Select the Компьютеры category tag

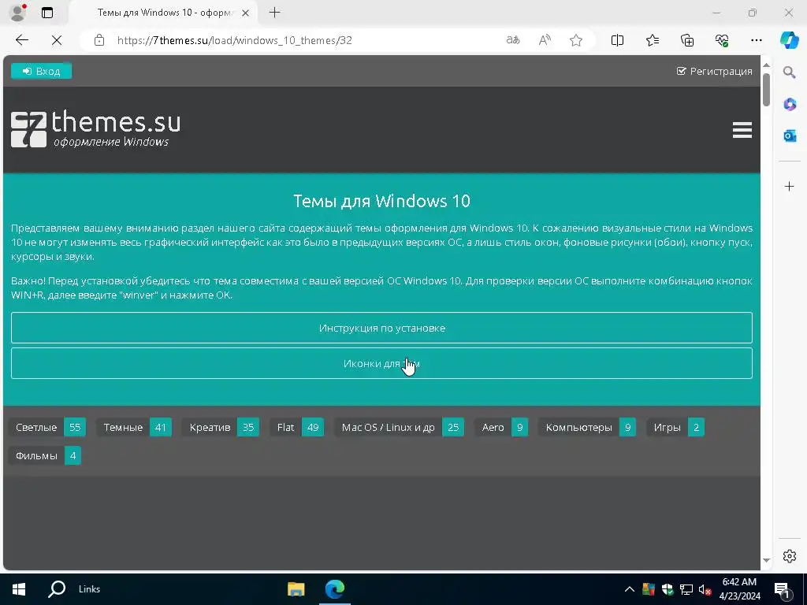586,427
